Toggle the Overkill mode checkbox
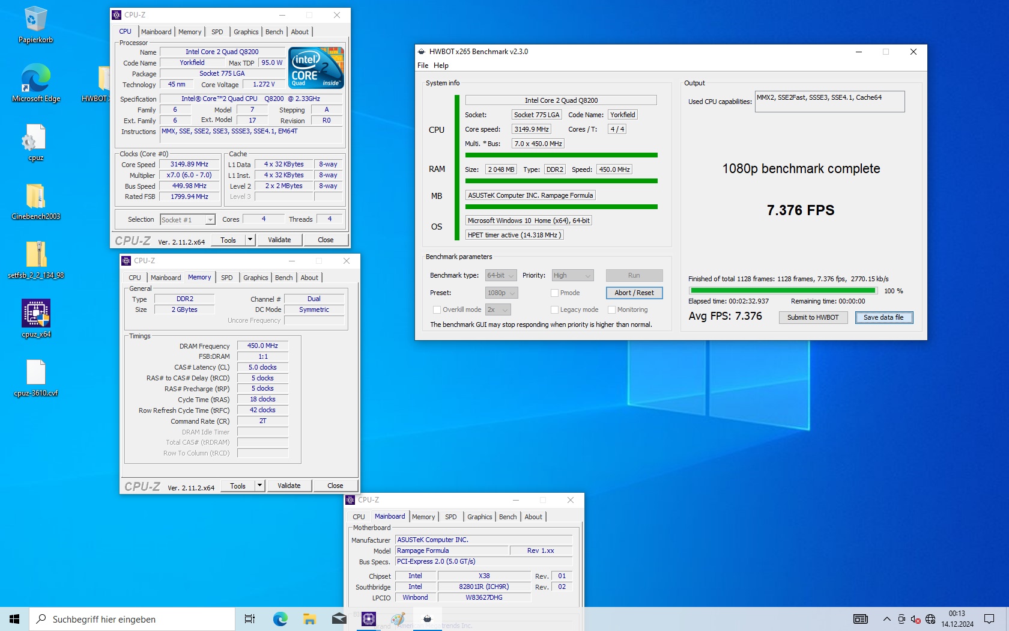This screenshot has height=631, width=1009. (x=437, y=309)
